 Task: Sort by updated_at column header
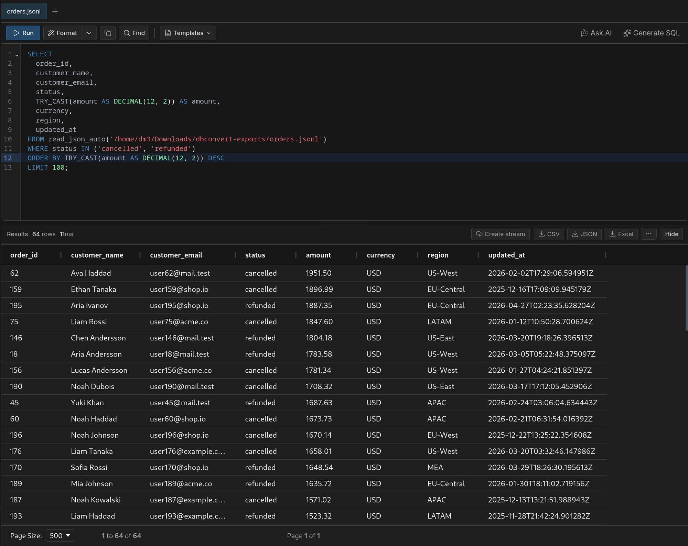(x=507, y=255)
